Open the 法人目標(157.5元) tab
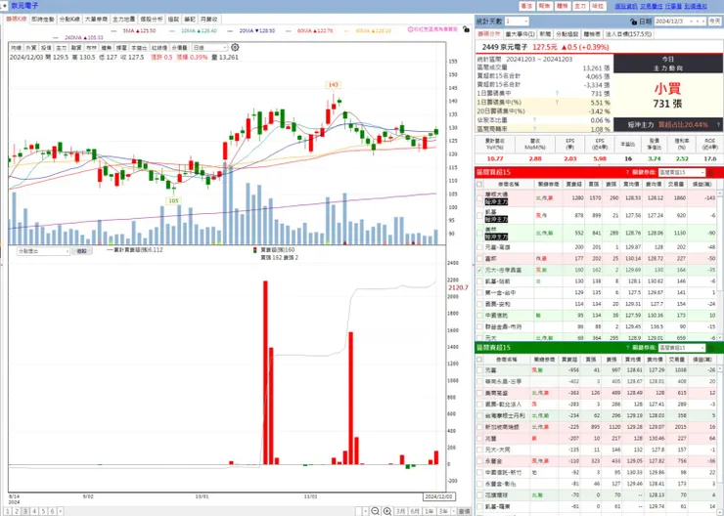 628,34
